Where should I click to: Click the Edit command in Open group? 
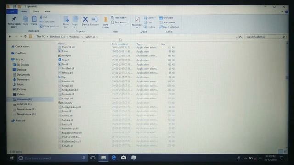tap(148, 22)
